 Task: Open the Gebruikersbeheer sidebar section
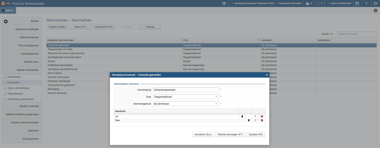pyautogui.click(x=22, y=37)
